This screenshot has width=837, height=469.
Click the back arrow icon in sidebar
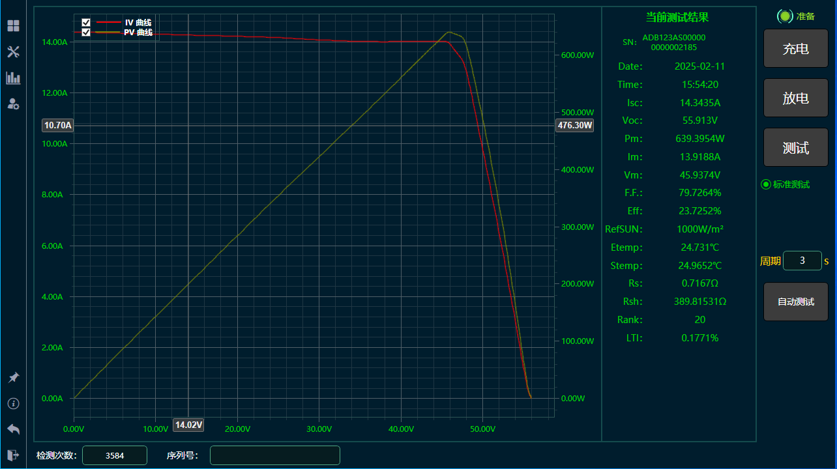point(13,429)
